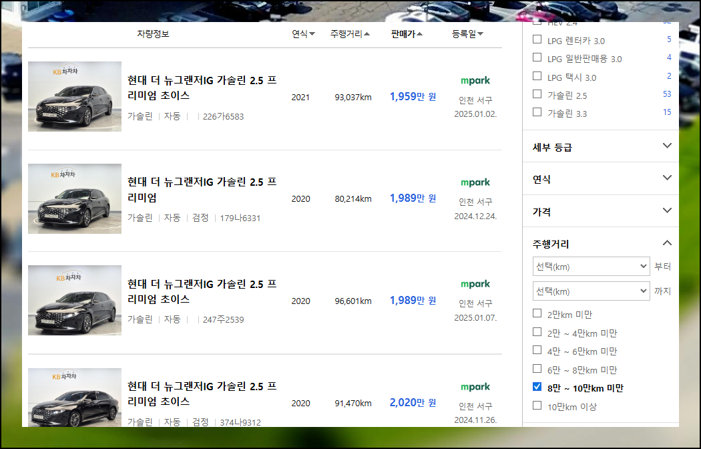The height and width of the screenshot is (449, 701).
Task: Open the 까지 mileage dropdown
Action: [591, 291]
